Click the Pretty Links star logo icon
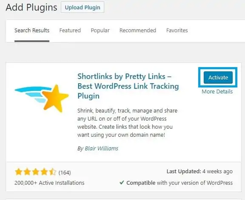 click(42, 98)
